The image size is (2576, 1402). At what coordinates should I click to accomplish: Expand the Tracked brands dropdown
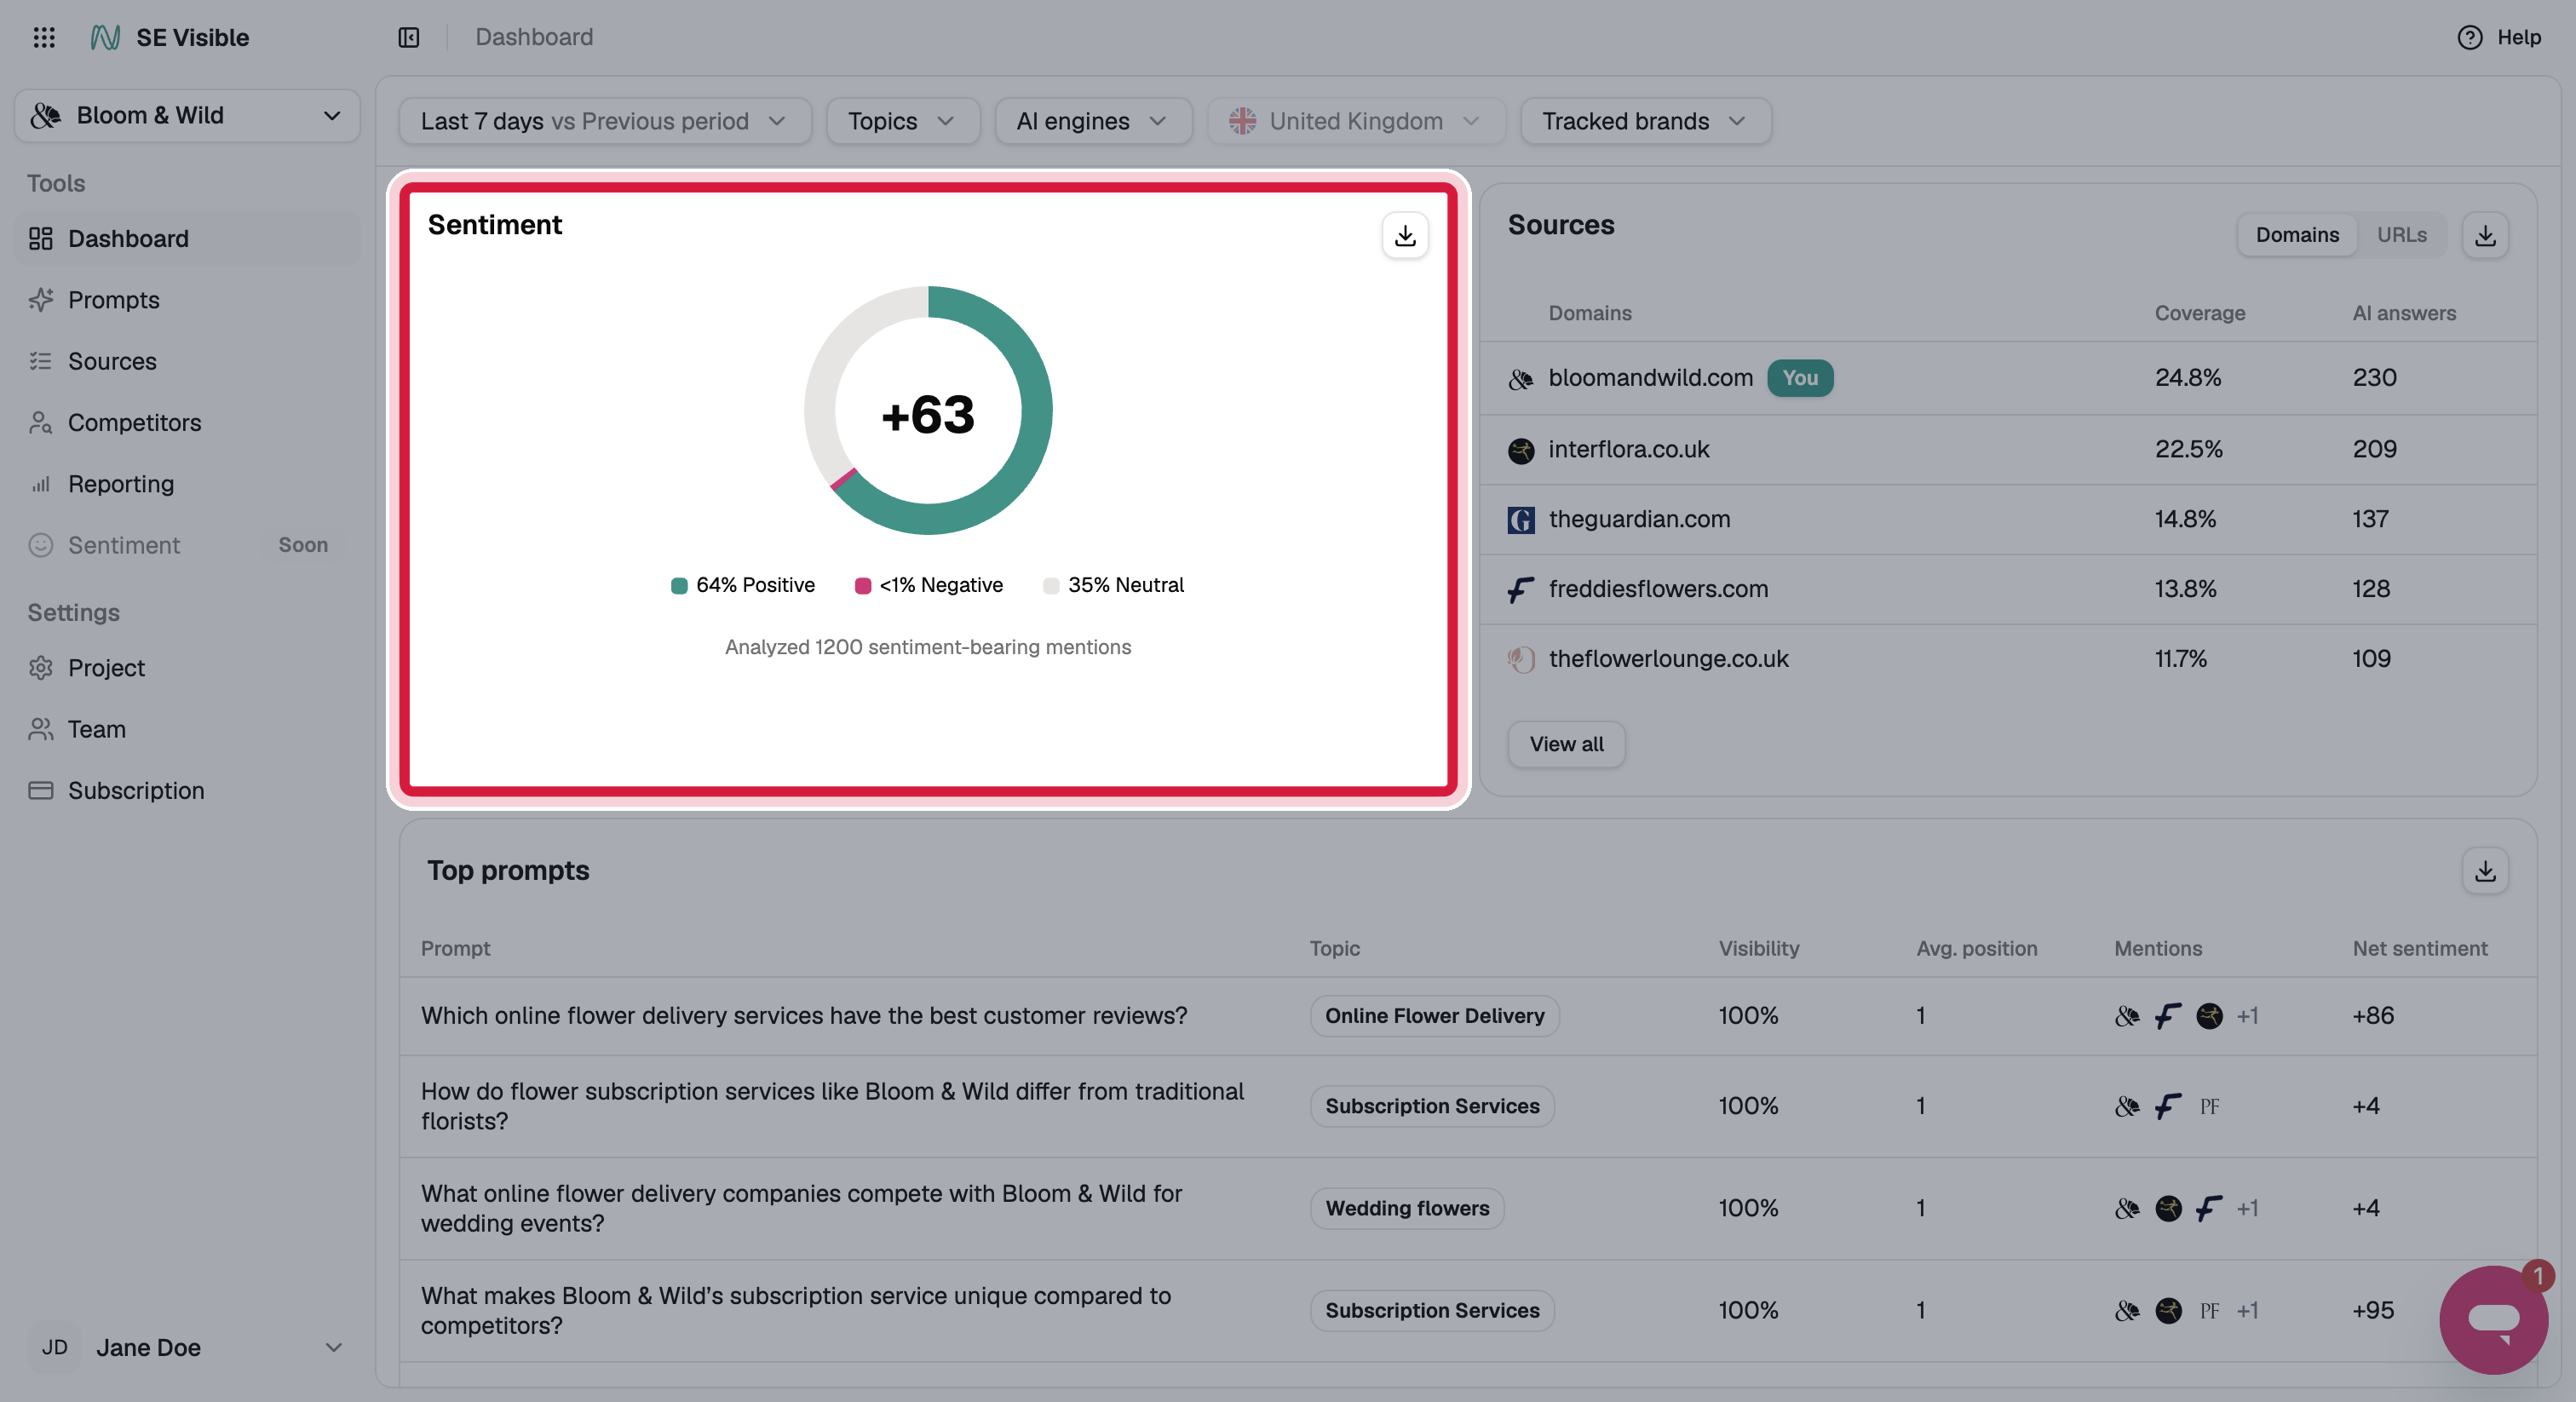[x=1645, y=121]
